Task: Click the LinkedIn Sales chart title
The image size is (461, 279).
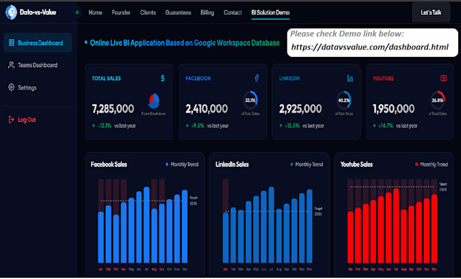Action: pyautogui.click(x=232, y=164)
